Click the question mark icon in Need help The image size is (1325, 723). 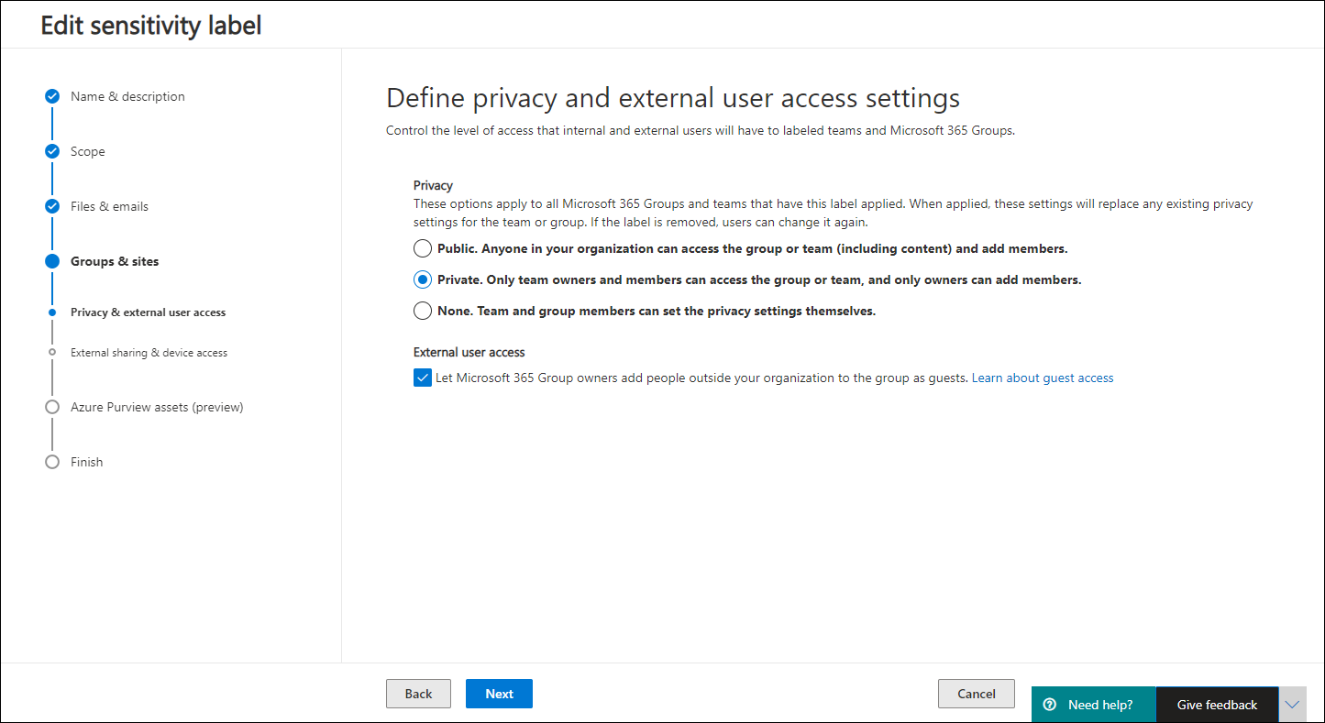tap(1050, 705)
